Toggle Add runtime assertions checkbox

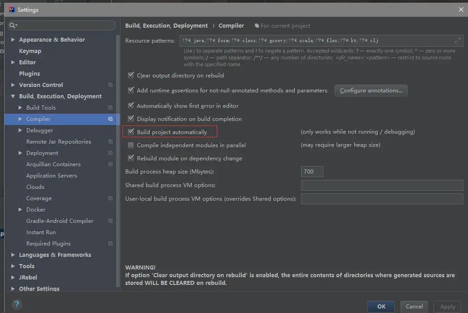coord(131,90)
